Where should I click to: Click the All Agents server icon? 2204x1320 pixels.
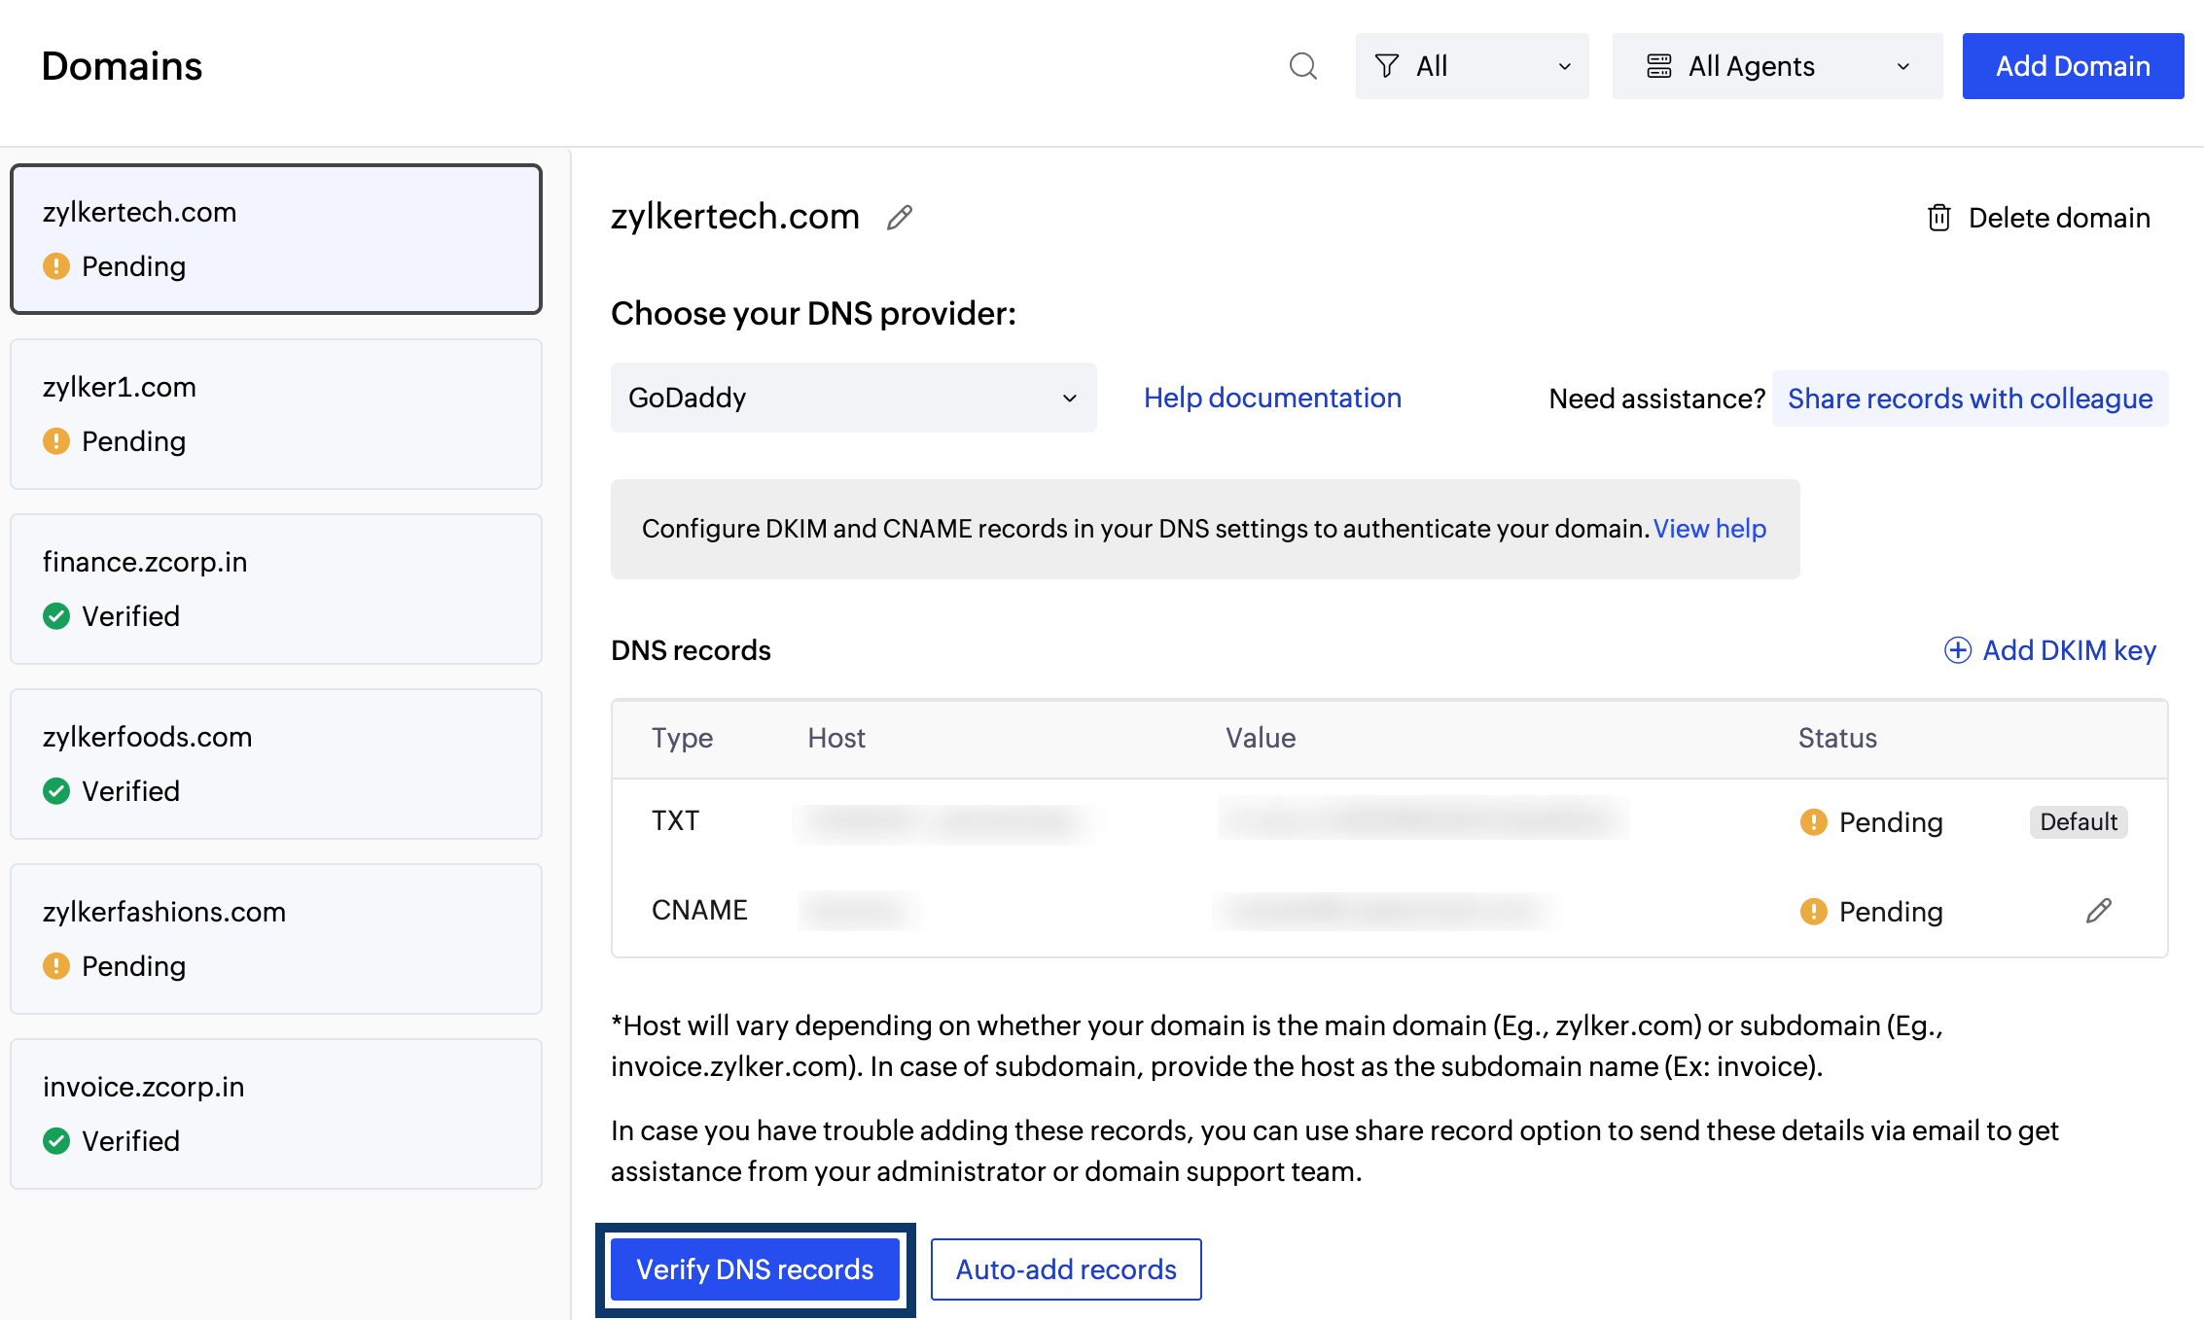(1658, 66)
